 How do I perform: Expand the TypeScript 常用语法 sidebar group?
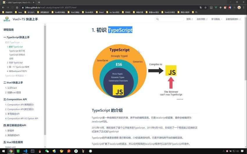pos(15,76)
